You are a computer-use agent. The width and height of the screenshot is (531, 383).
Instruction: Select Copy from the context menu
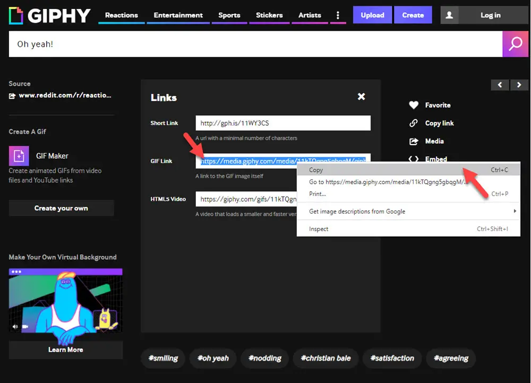click(315, 169)
